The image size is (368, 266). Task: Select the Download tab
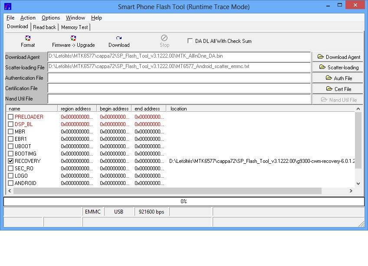(18, 26)
